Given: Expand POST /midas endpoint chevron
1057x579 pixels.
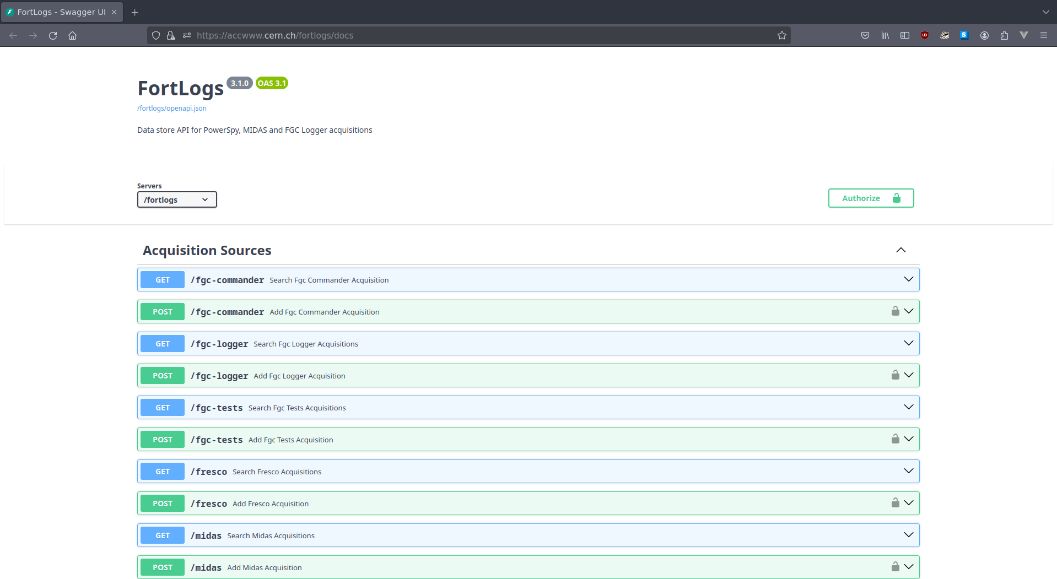Looking at the screenshot, I should coord(909,567).
